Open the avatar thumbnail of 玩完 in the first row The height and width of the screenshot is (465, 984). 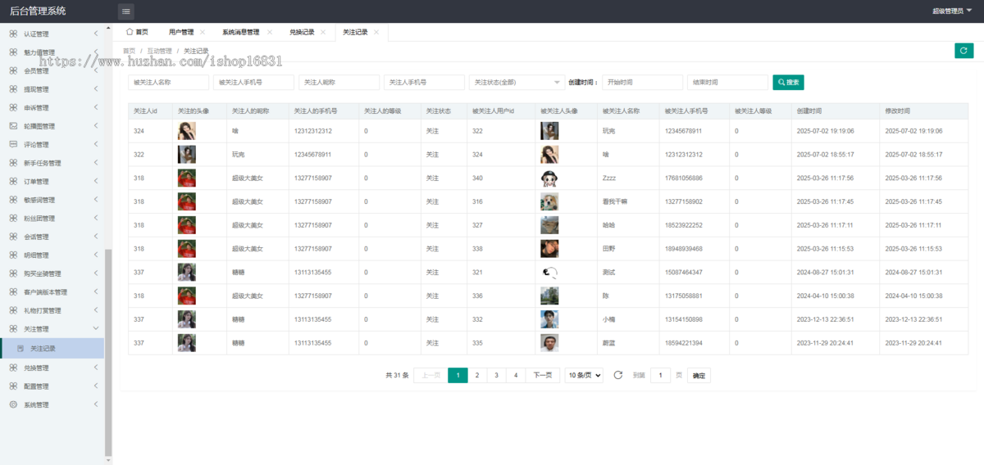(549, 131)
